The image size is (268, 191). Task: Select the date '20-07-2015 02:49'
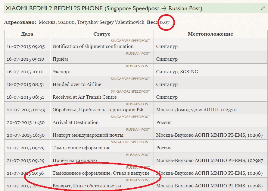(26, 110)
